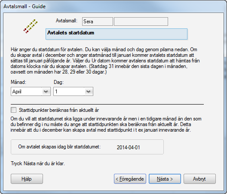Click the calculated start date 2014-04-01
Image resolution: width=227 pixels, height=194 pixels.
129,148
